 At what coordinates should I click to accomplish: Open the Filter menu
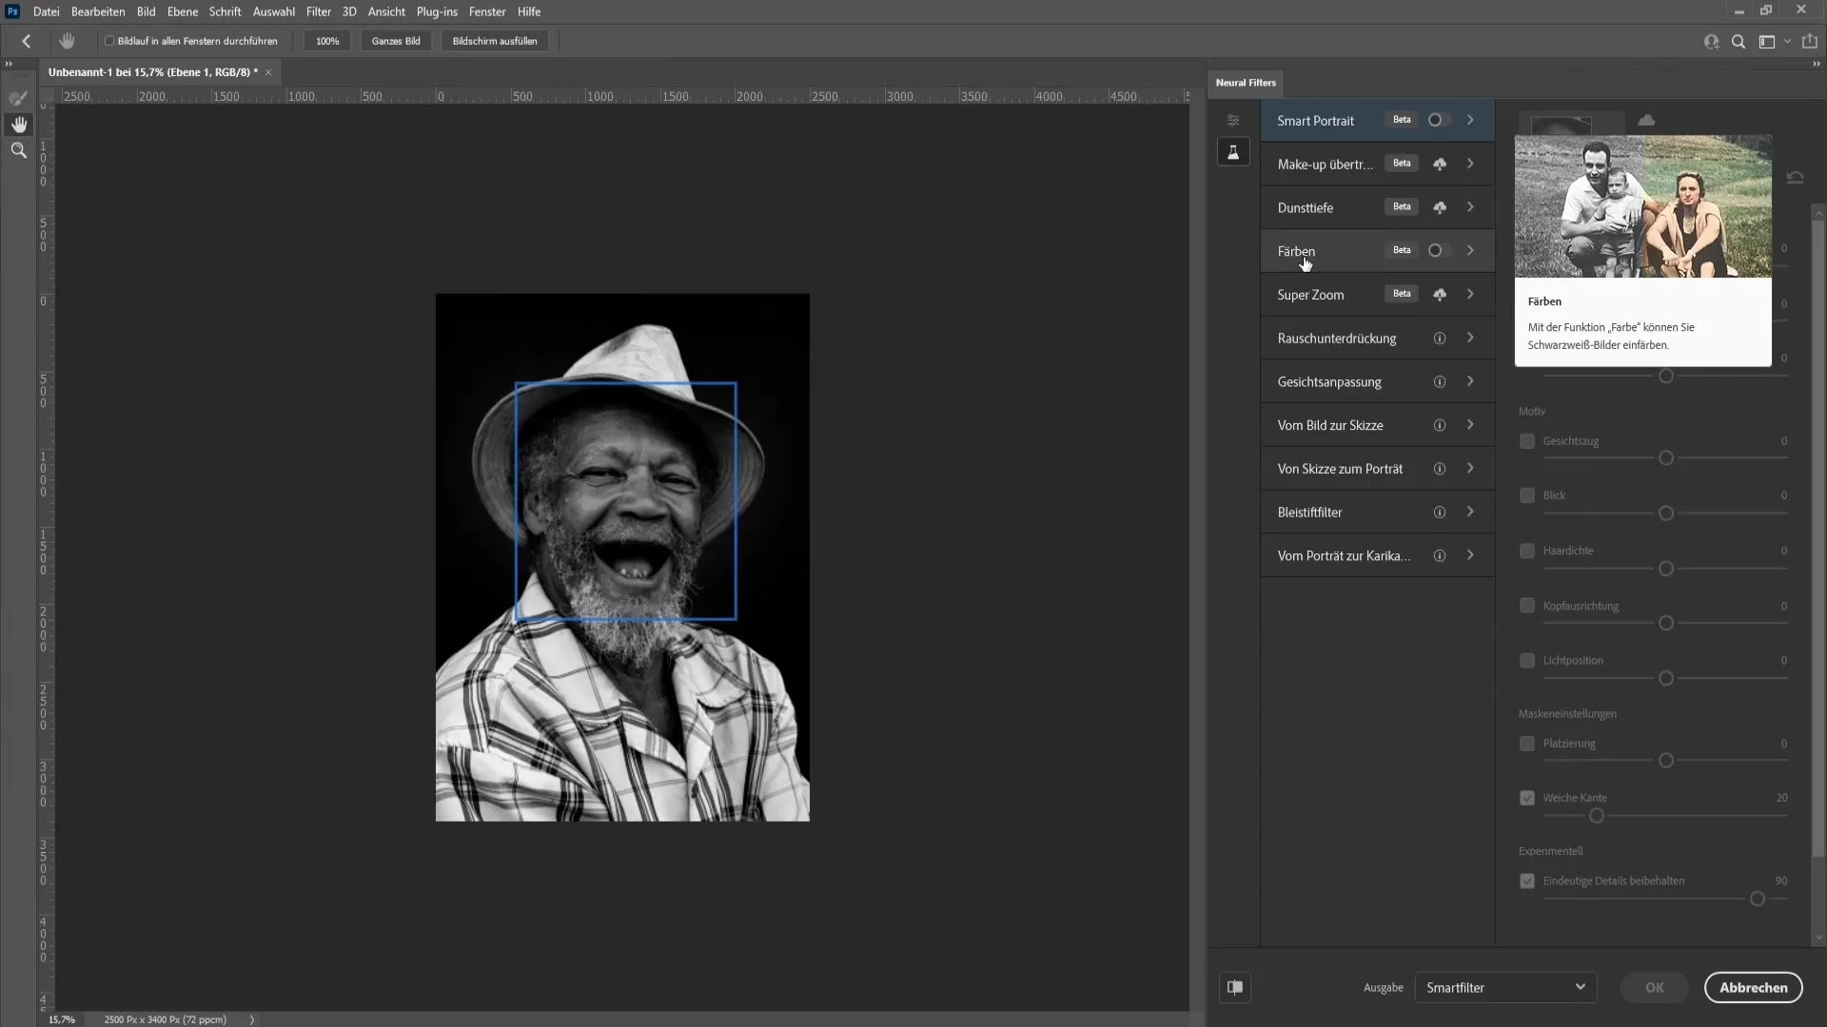click(319, 11)
